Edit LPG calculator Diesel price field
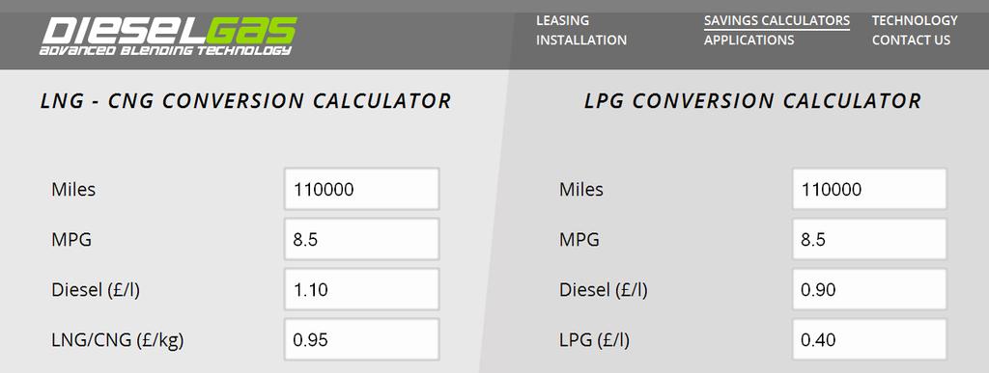This screenshot has height=373, width=989. coord(869,289)
